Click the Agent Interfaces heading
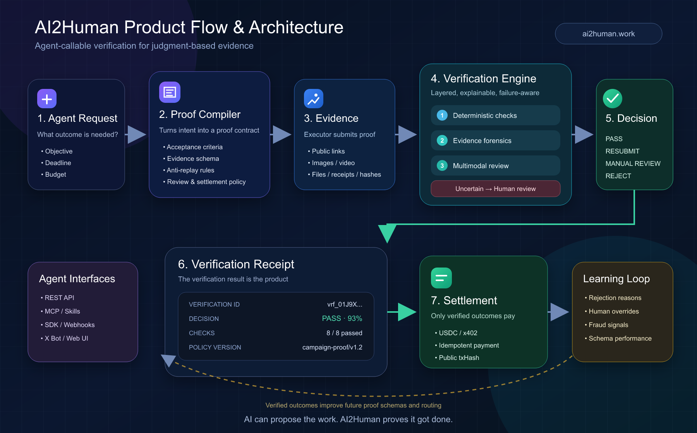697x433 pixels. pos(77,279)
